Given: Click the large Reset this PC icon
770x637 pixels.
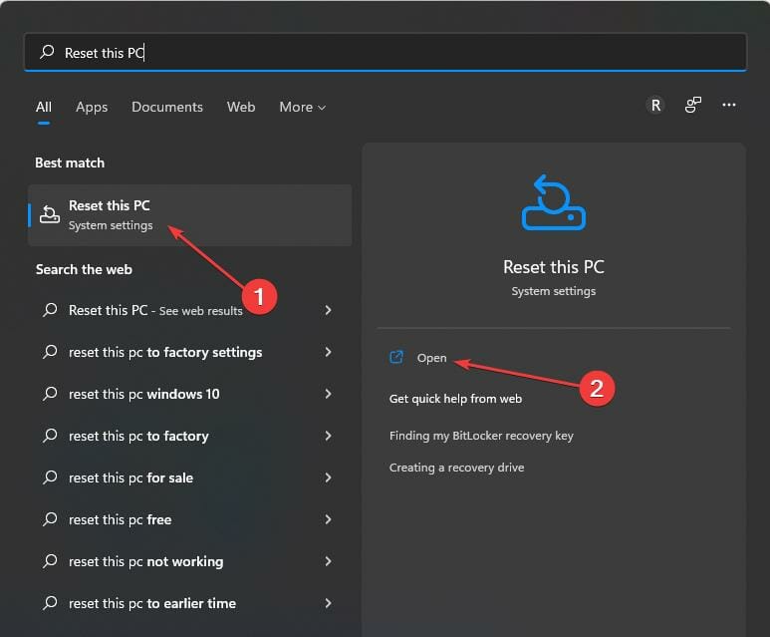Looking at the screenshot, I should (553, 203).
